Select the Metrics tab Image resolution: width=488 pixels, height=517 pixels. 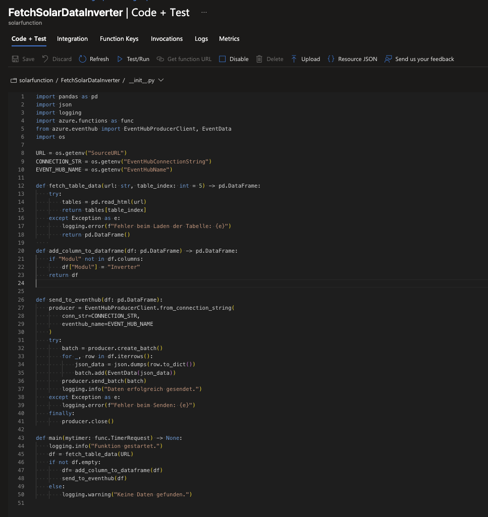[x=229, y=39]
